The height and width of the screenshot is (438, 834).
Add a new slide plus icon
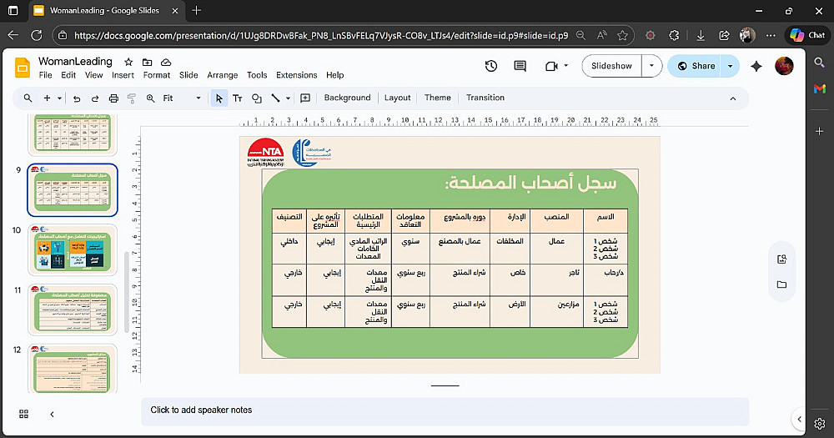point(47,98)
